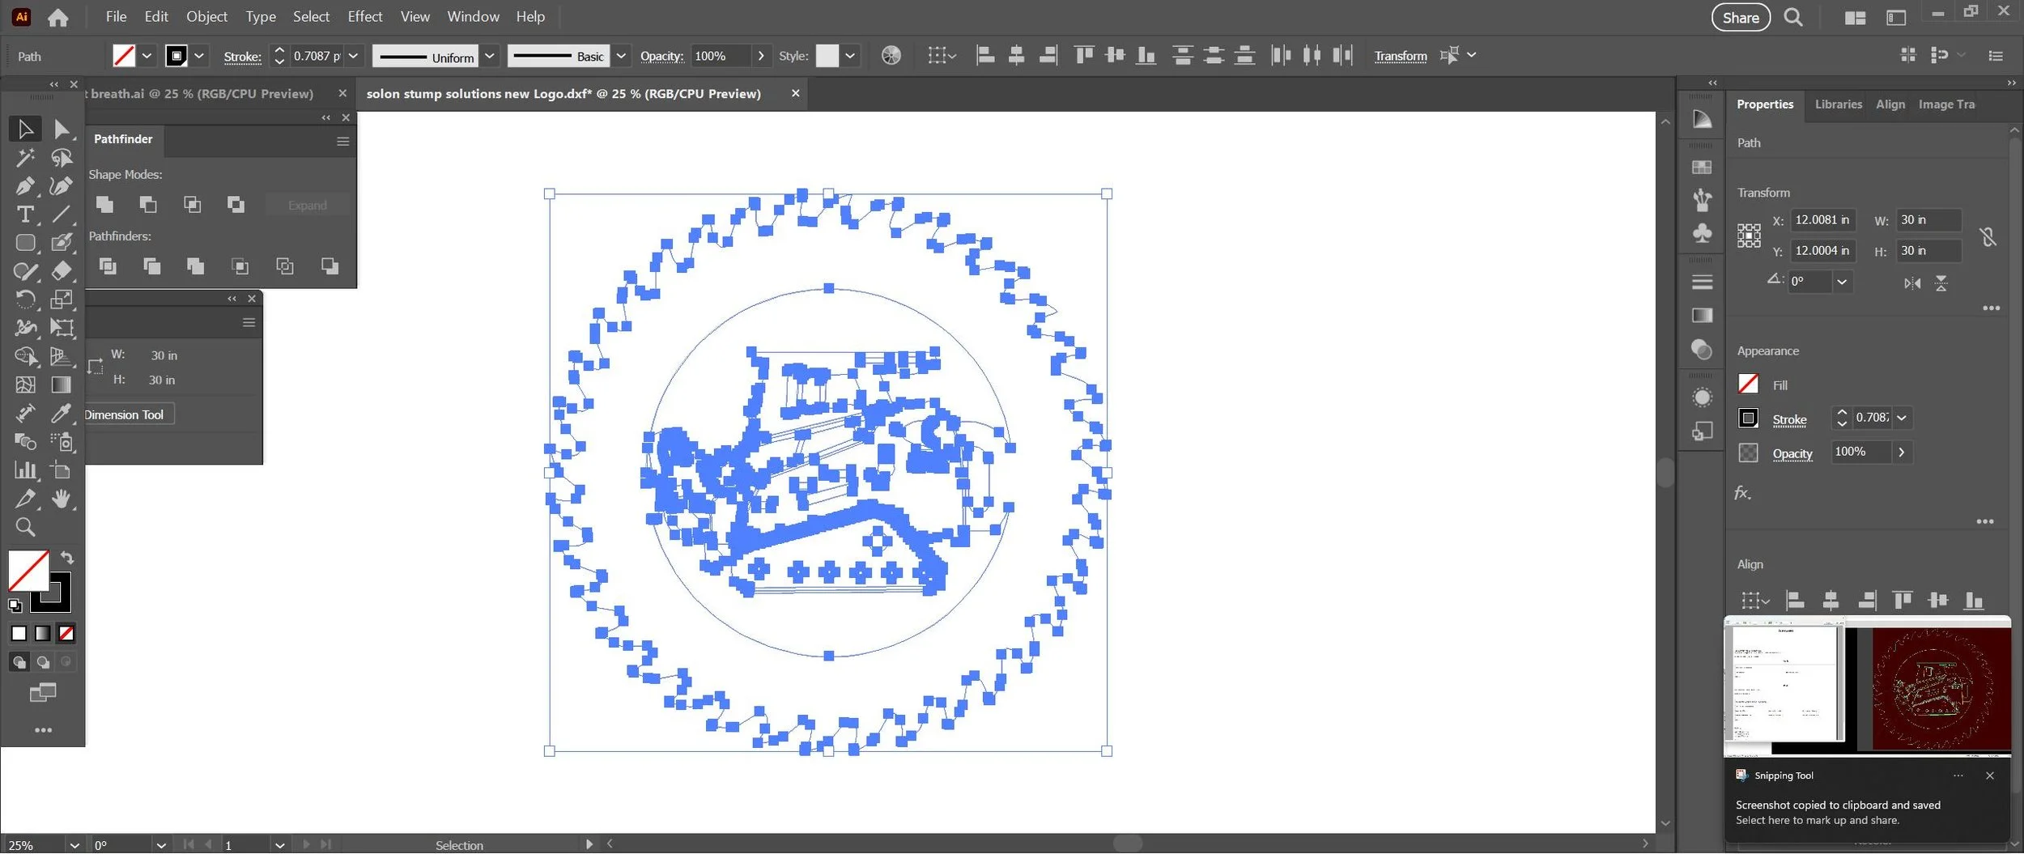Image resolution: width=2024 pixels, height=854 pixels.
Task: Select the Lasso tool
Action: point(62,158)
